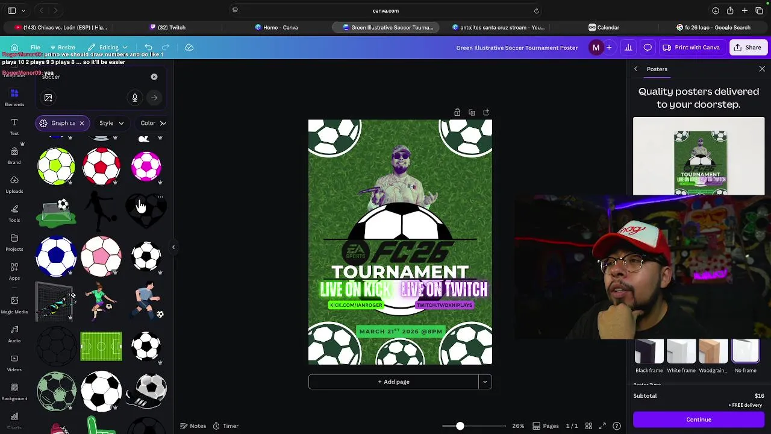Open the Editing mode dropdown
The height and width of the screenshot is (434, 771).
click(107, 48)
